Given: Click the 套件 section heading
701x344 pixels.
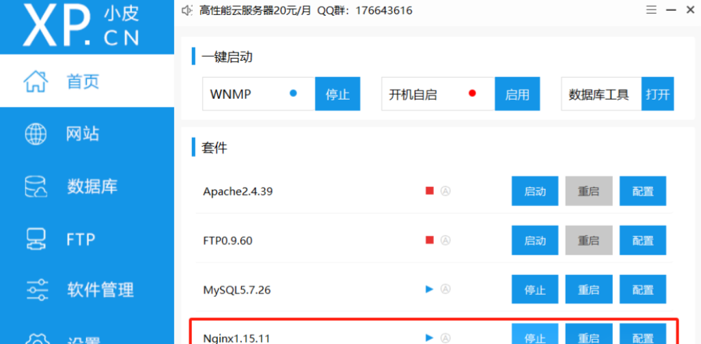Looking at the screenshot, I should (x=215, y=147).
